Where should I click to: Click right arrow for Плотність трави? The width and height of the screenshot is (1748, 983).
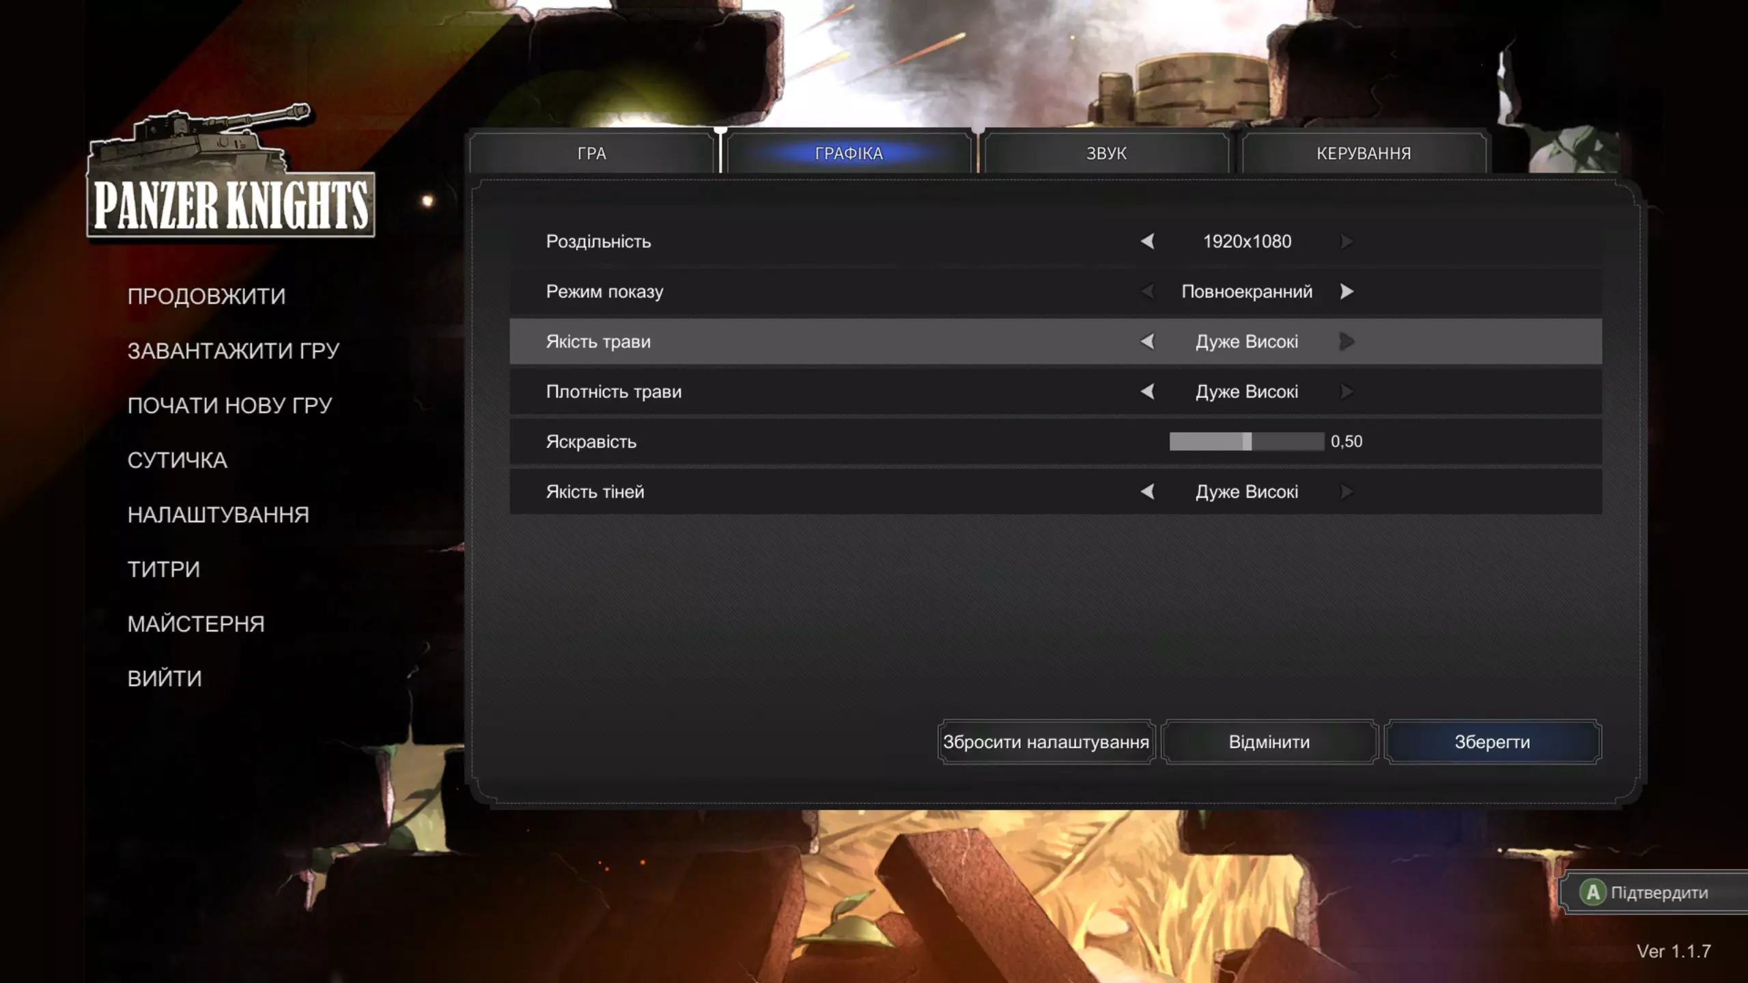[1347, 392]
